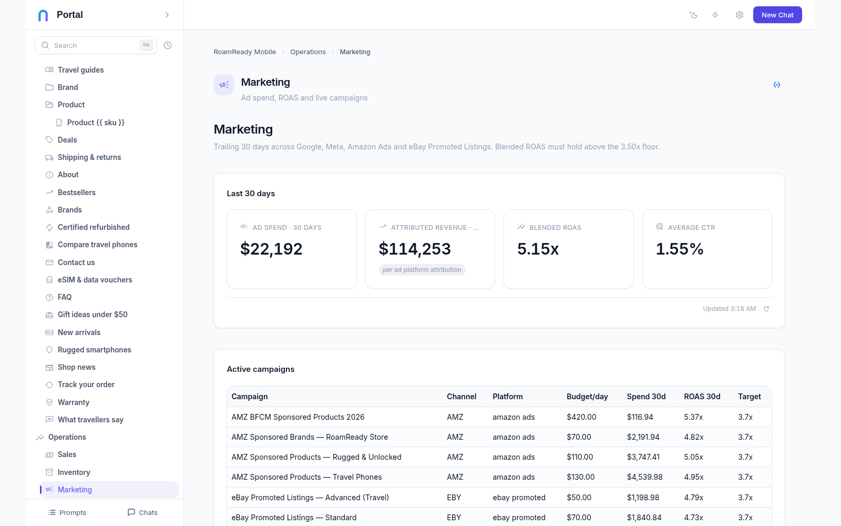Focus the sidebar Search field

[x=96, y=45]
